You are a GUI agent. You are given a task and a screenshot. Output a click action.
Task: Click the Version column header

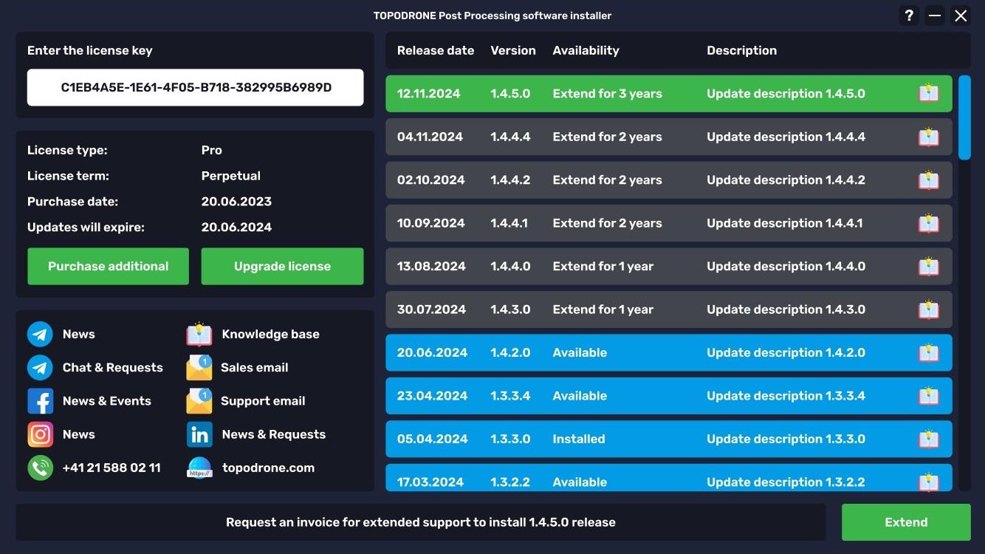[513, 50]
